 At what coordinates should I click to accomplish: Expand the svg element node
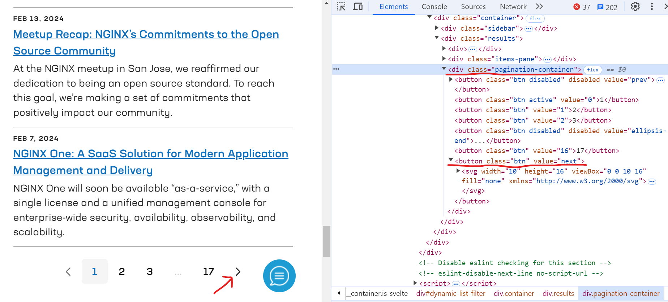coord(458,171)
